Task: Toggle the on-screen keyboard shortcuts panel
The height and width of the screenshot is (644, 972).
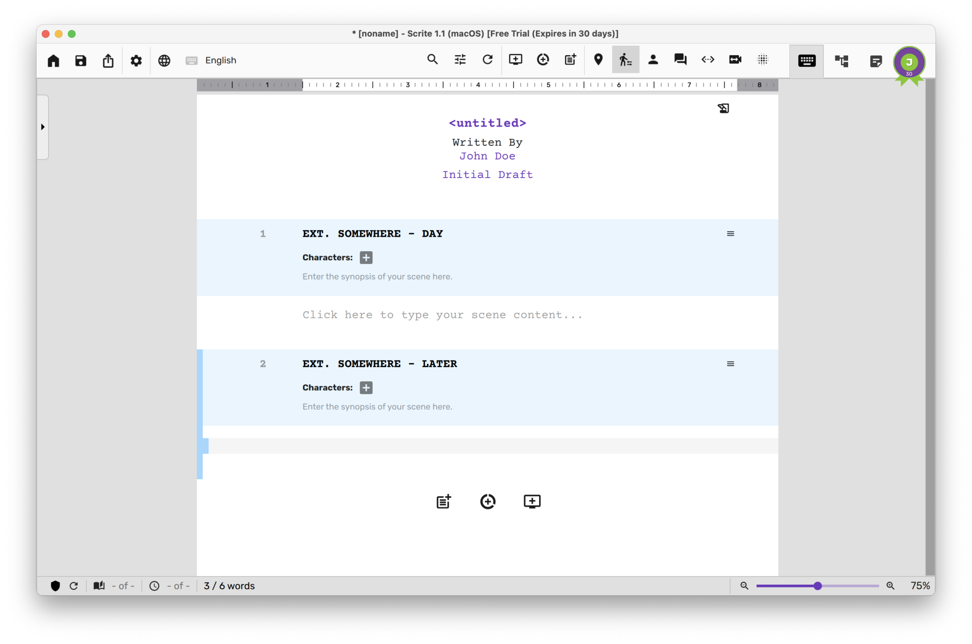Action: tap(806, 61)
